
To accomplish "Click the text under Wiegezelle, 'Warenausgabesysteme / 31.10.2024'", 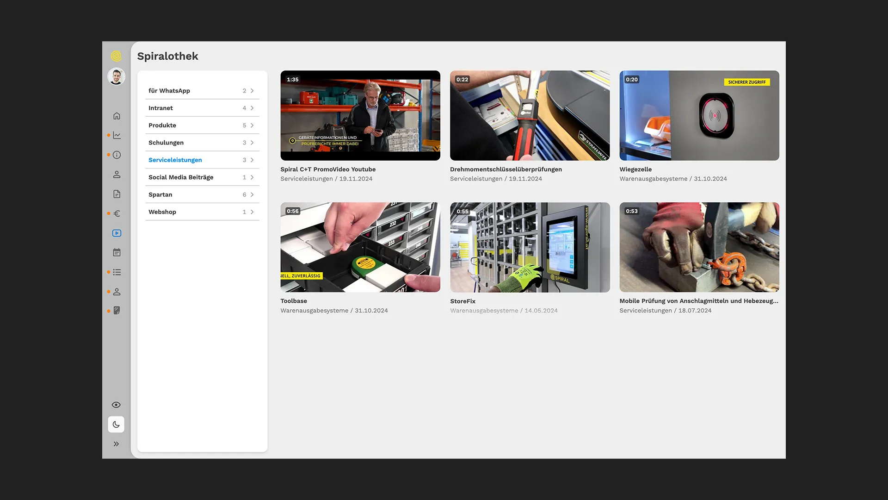I will pos(673,179).
